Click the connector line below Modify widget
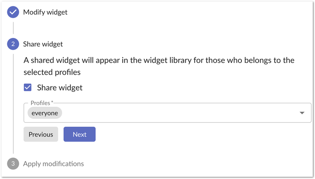 click(x=13, y=28)
